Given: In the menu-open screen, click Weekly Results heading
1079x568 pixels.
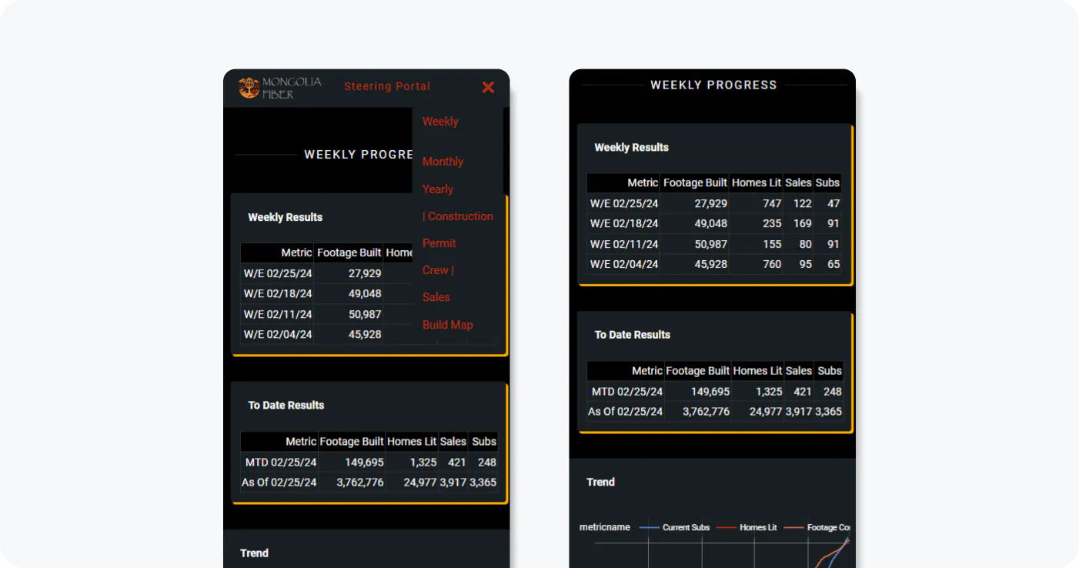Looking at the screenshot, I should (x=285, y=217).
